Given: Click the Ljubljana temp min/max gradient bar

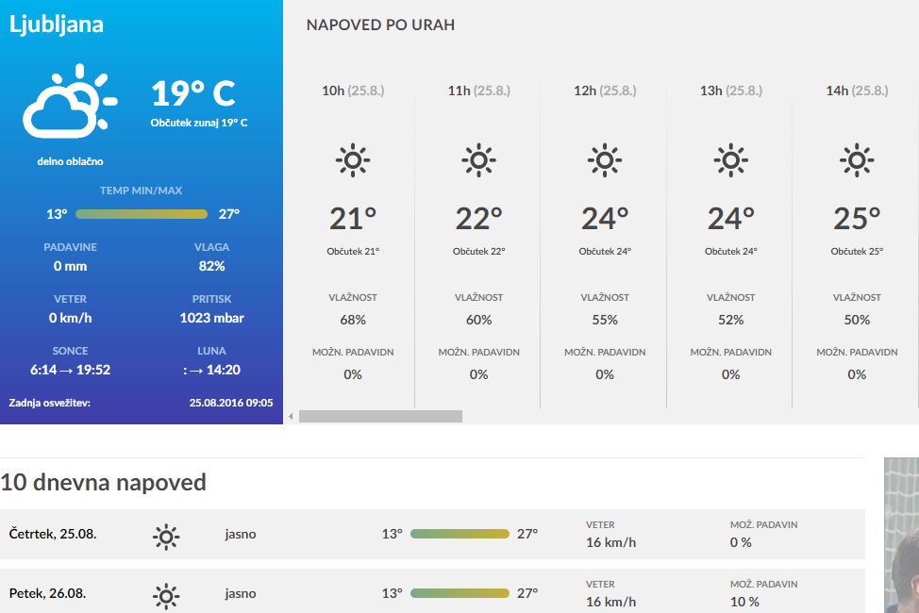Looking at the screenshot, I should click(142, 214).
